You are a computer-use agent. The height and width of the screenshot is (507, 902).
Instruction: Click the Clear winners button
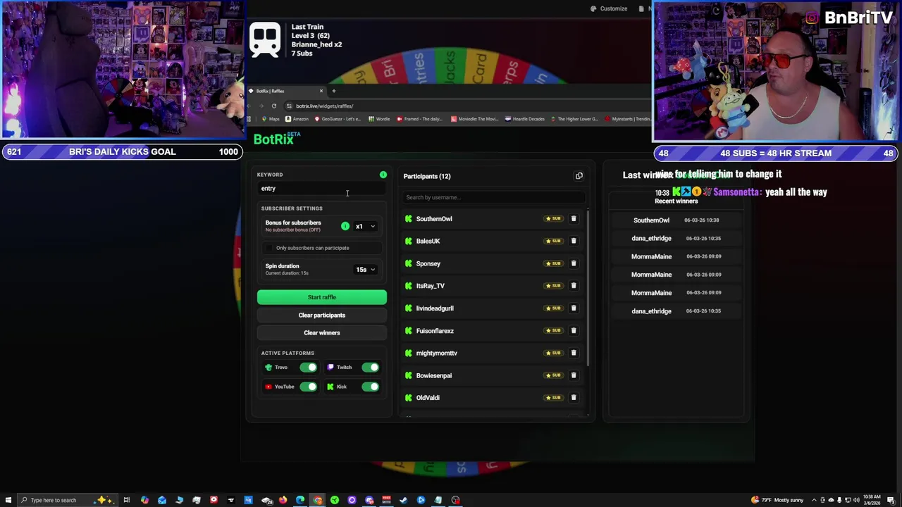[322, 332]
